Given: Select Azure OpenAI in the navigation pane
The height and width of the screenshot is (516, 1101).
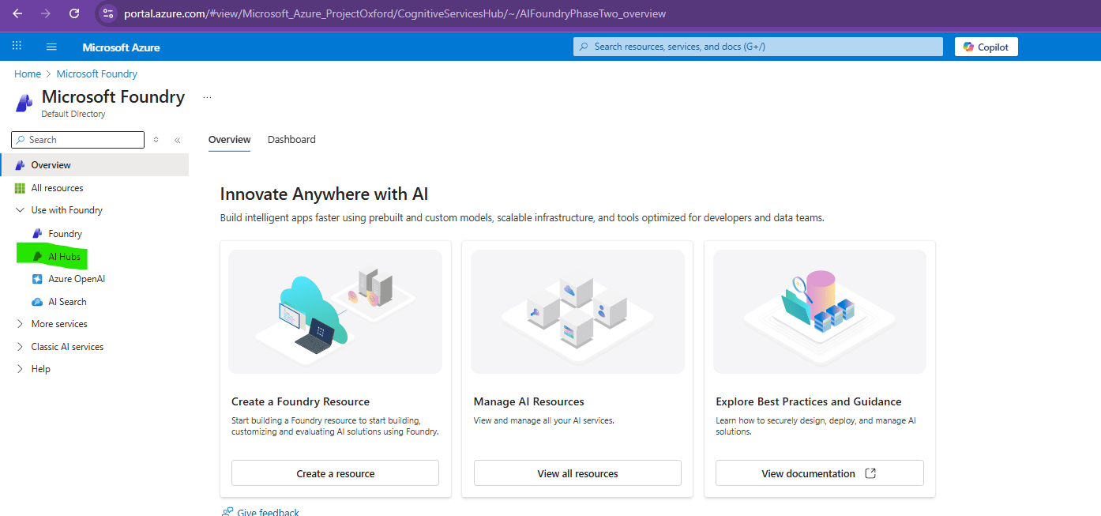Looking at the screenshot, I should coord(76,278).
